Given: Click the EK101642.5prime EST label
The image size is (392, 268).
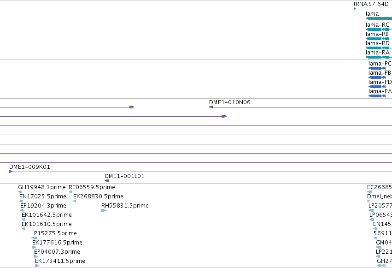Looking at the screenshot, I should tap(47, 215).
